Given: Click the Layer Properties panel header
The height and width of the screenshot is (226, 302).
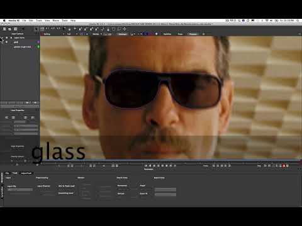Looking at the screenshot, I should pos(18,110).
